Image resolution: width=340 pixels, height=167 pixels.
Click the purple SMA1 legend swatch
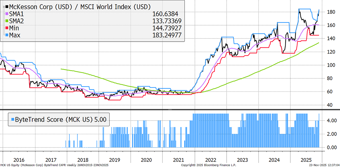[7, 14]
